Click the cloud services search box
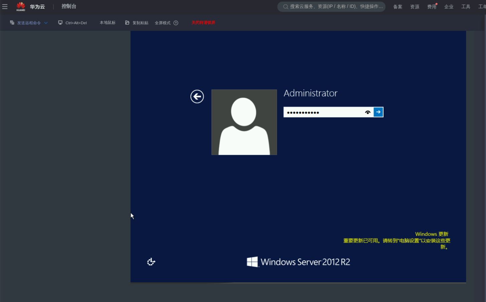The width and height of the screenshot is (486, 302). click(x=334, y=7)
